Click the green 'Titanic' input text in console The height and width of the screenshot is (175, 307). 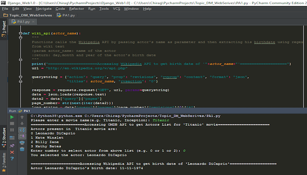(161, 120)
